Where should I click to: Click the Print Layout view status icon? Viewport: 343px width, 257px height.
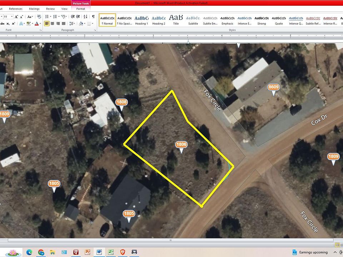337,245
